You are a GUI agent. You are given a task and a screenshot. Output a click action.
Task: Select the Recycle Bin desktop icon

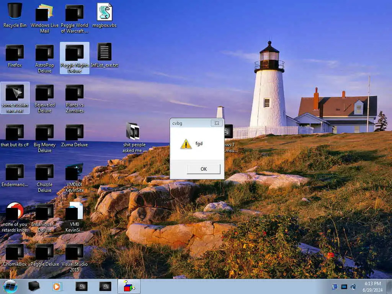click(x=15, y=15)
